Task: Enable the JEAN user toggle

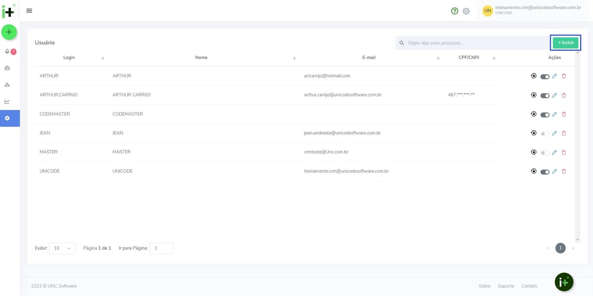Action: 544,134
